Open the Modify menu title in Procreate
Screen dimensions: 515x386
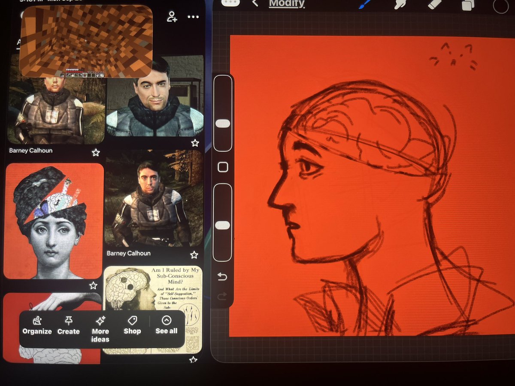[x=287, y=4]
